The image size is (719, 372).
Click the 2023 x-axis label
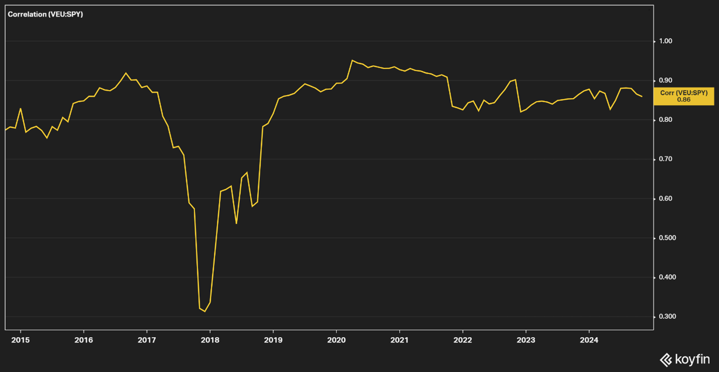526,340
